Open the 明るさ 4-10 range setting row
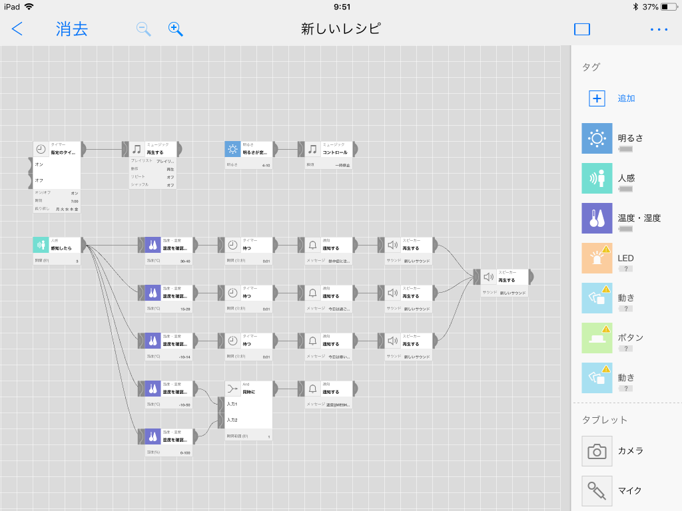Viewport: 682px width, 511px height. (248, 165)
